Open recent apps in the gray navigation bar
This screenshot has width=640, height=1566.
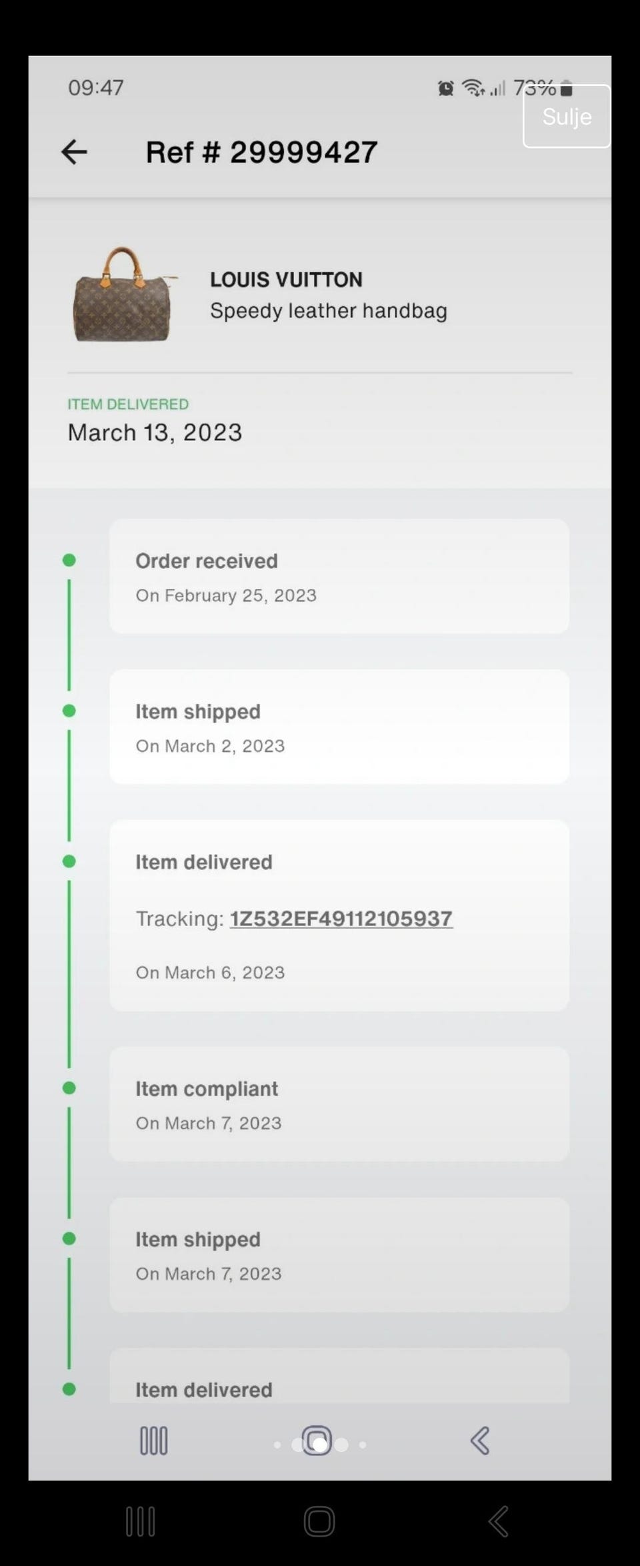(153, 1441)
